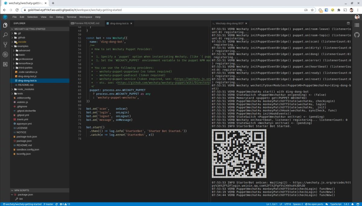Open a new browser tab with plus button
Image resolution: width=362 pixels, height=206 pixels.
click(53, 3)
